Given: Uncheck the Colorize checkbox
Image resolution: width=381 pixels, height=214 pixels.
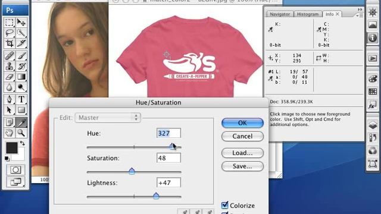Looking at the screenshot, I should (225, 205).
